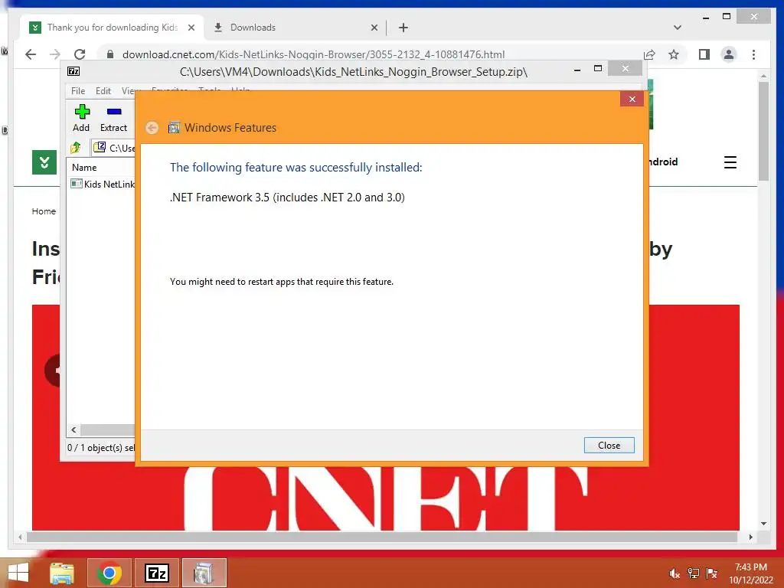The image size is (784, 588).
Task: Open Chrome three-dot menu
Action: [753, 54]
